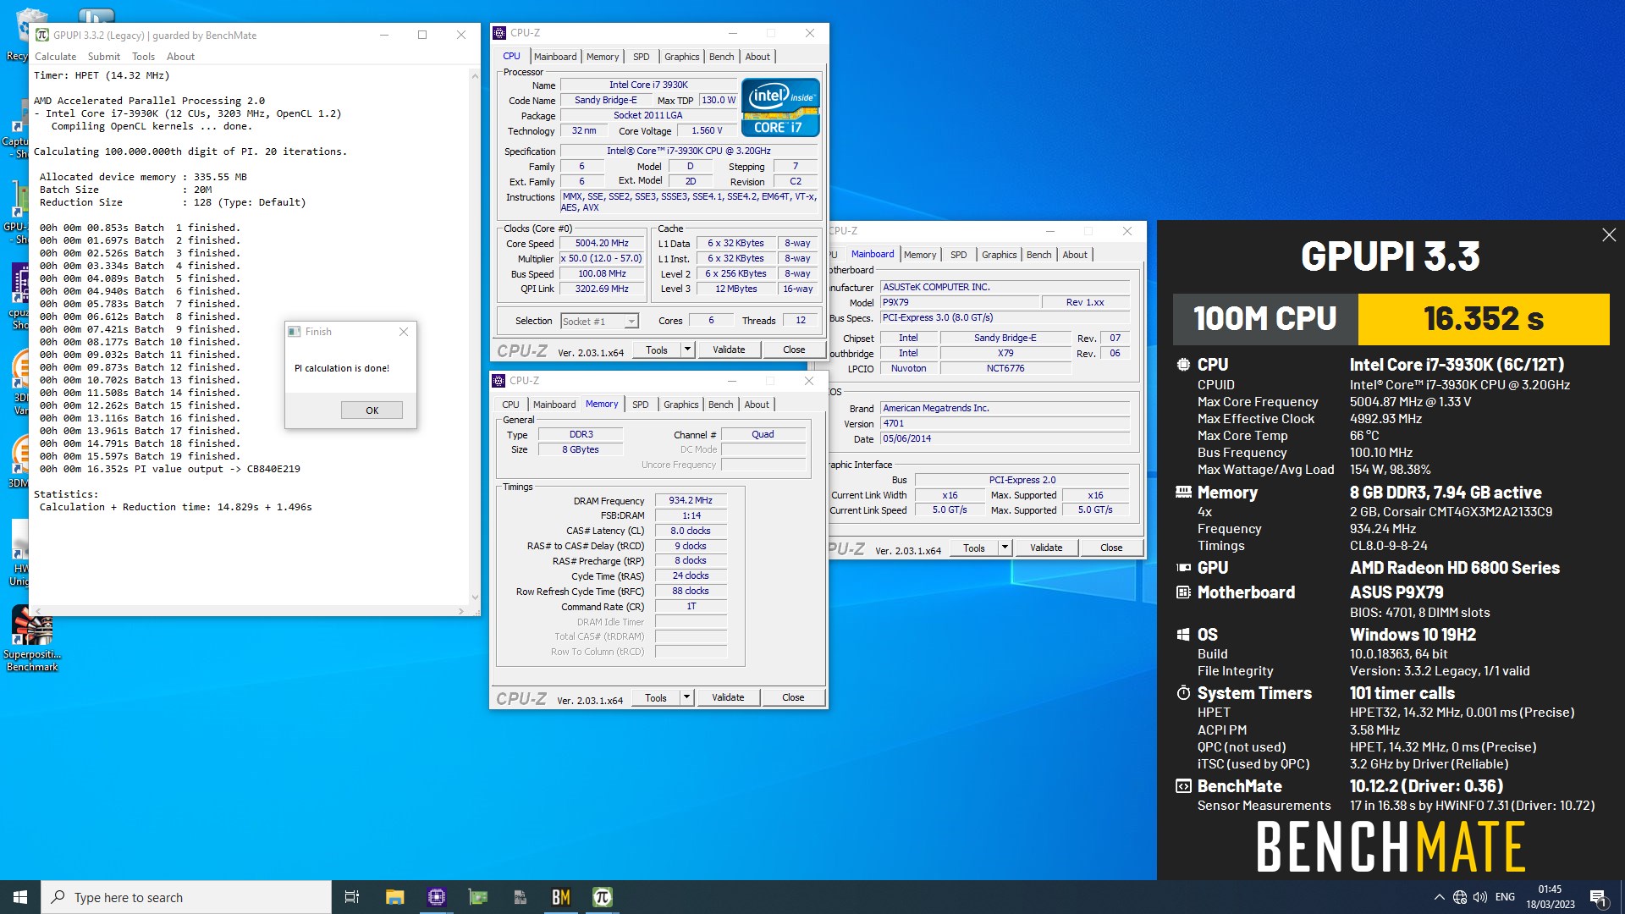Click GPUPI title bar pi icon
Screen dimensions: 1625x914
(42, 35)
